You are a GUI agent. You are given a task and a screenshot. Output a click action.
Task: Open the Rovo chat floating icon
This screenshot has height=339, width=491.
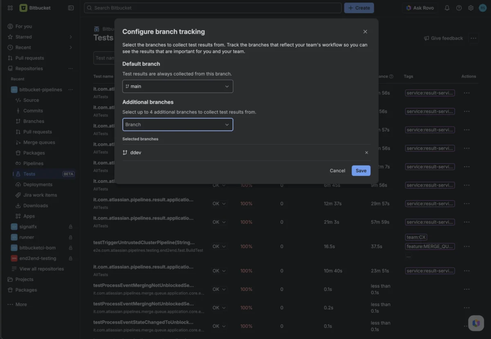(x=476, y=323)
